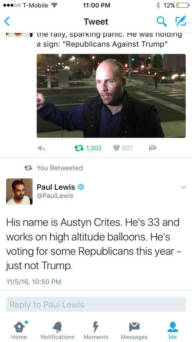Open the @PaulLewis handle link
The width and height of the screenshot is (192, 342).
55,196
